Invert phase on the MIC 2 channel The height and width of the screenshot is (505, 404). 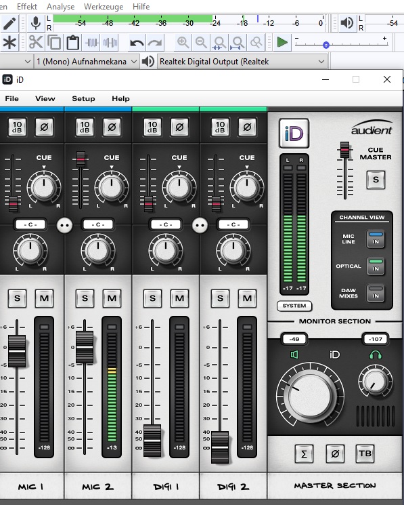(x=112, y=127)
